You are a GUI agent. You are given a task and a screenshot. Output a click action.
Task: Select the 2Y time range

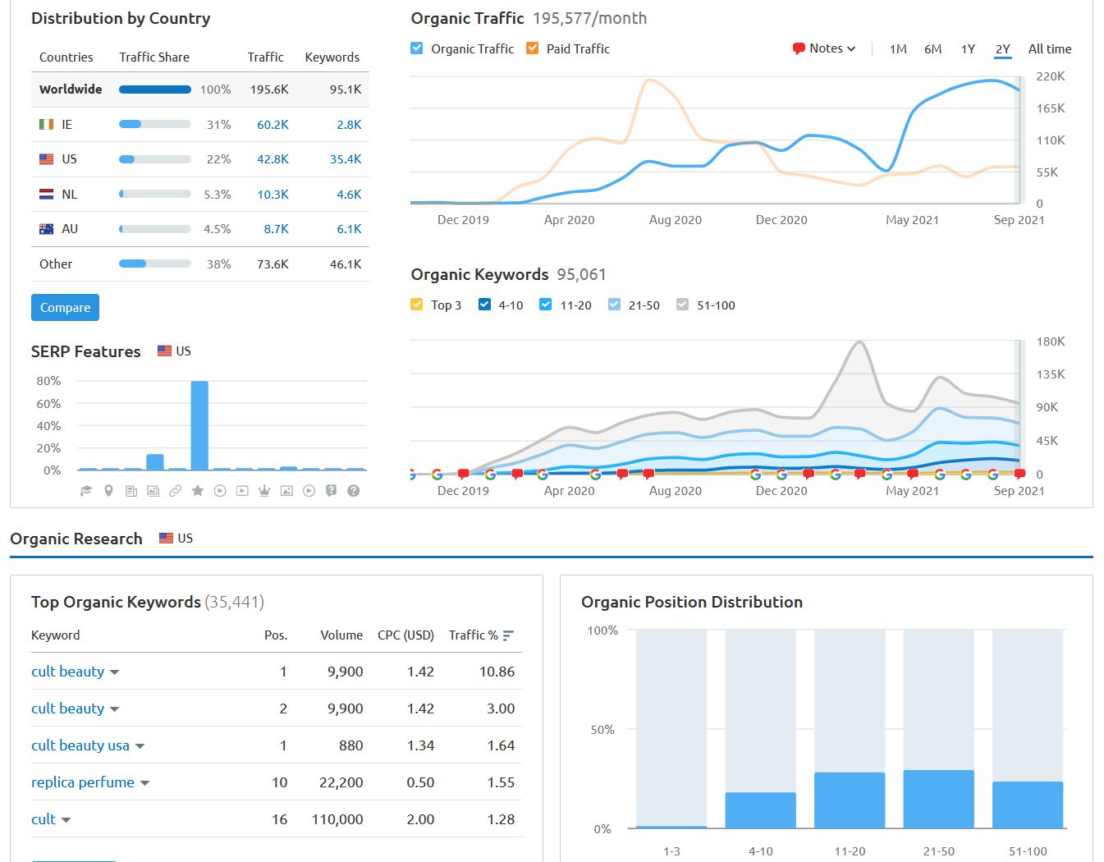pyautogui.click(x=1002, y=49)
